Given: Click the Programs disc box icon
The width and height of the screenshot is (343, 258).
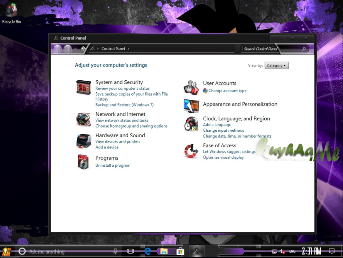Looking at the screenshot, I should point(83,162).
